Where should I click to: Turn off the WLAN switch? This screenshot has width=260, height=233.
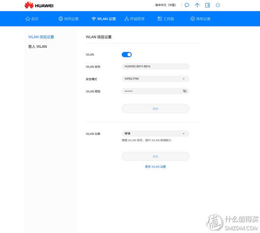[x=127, y=54]
